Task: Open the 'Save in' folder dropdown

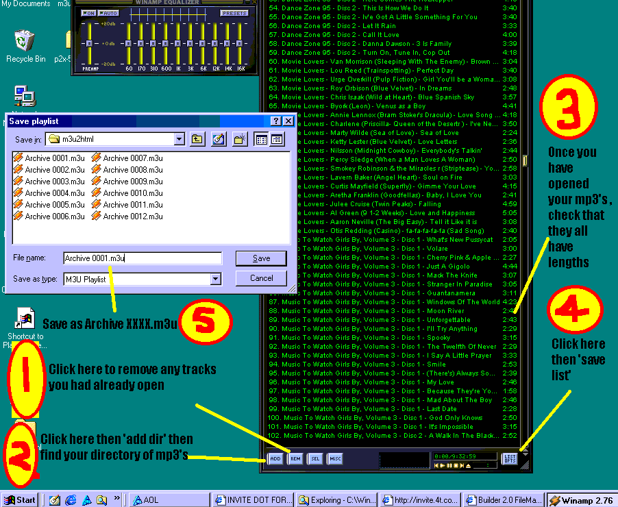Action: click(x=180, y=139)
